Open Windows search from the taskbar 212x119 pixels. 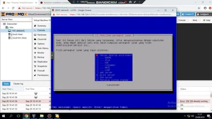tap(11, 116)
